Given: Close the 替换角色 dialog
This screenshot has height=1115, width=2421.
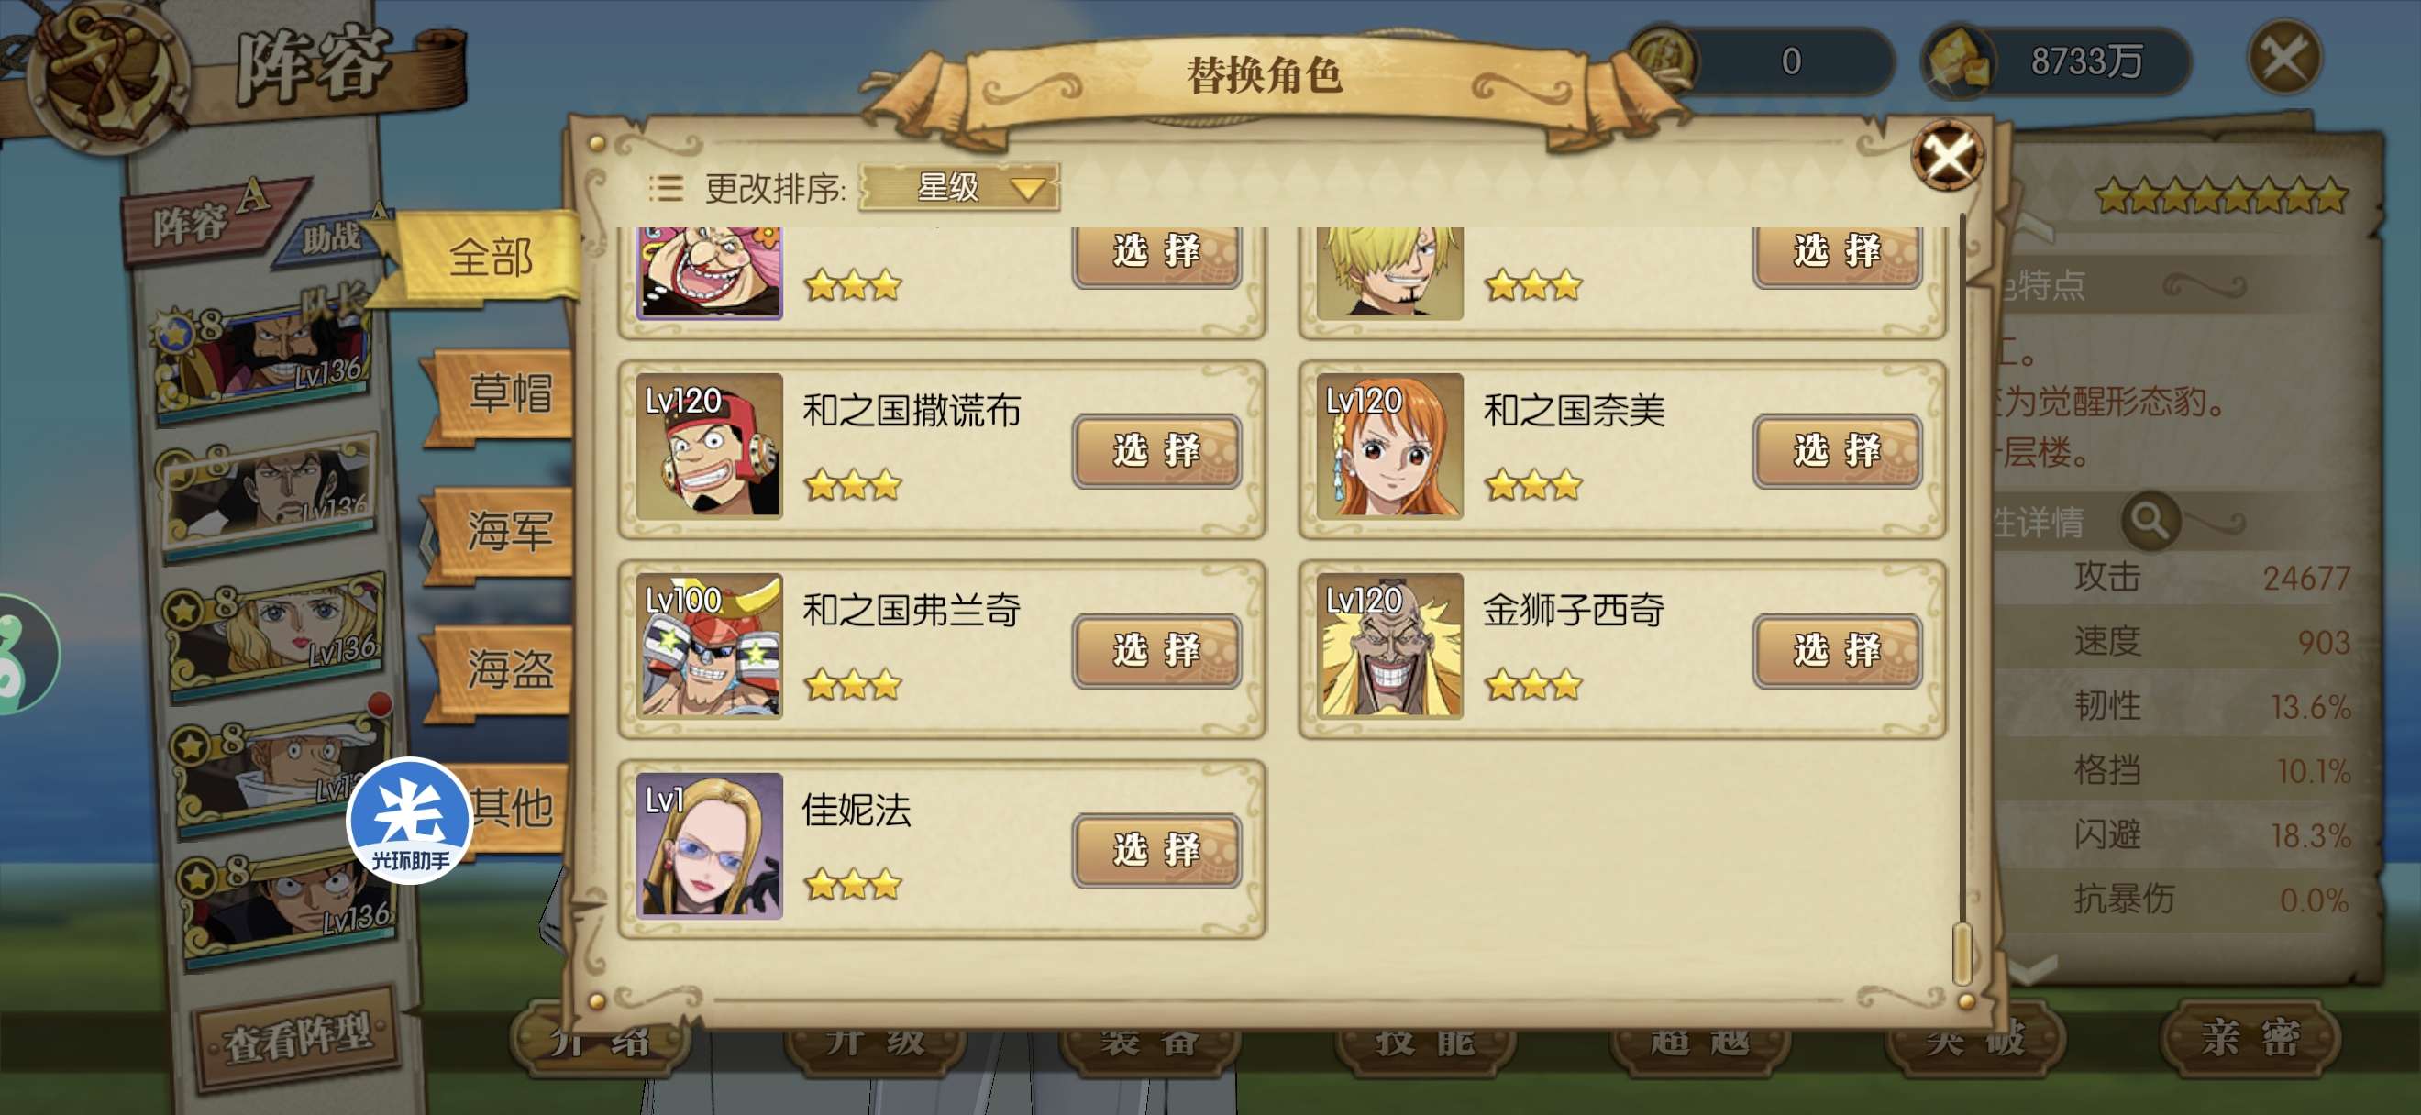Looking at the screenshot, I should click(1949, 154).
